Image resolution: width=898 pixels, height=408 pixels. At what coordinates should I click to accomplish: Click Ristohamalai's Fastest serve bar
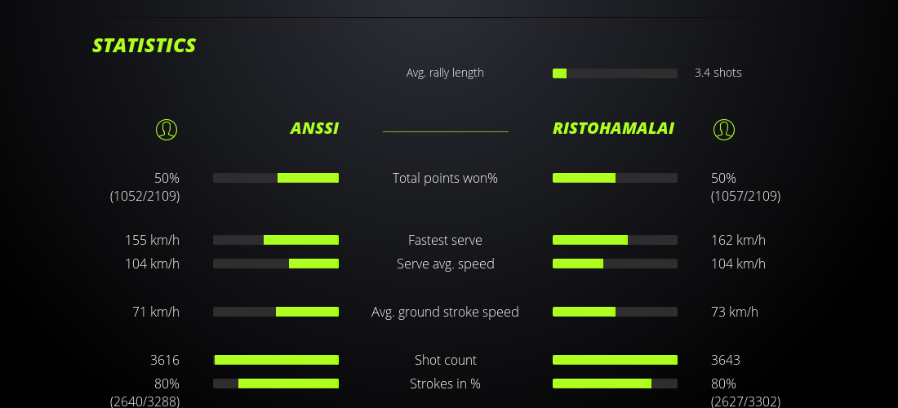click(x=615, y=240)
